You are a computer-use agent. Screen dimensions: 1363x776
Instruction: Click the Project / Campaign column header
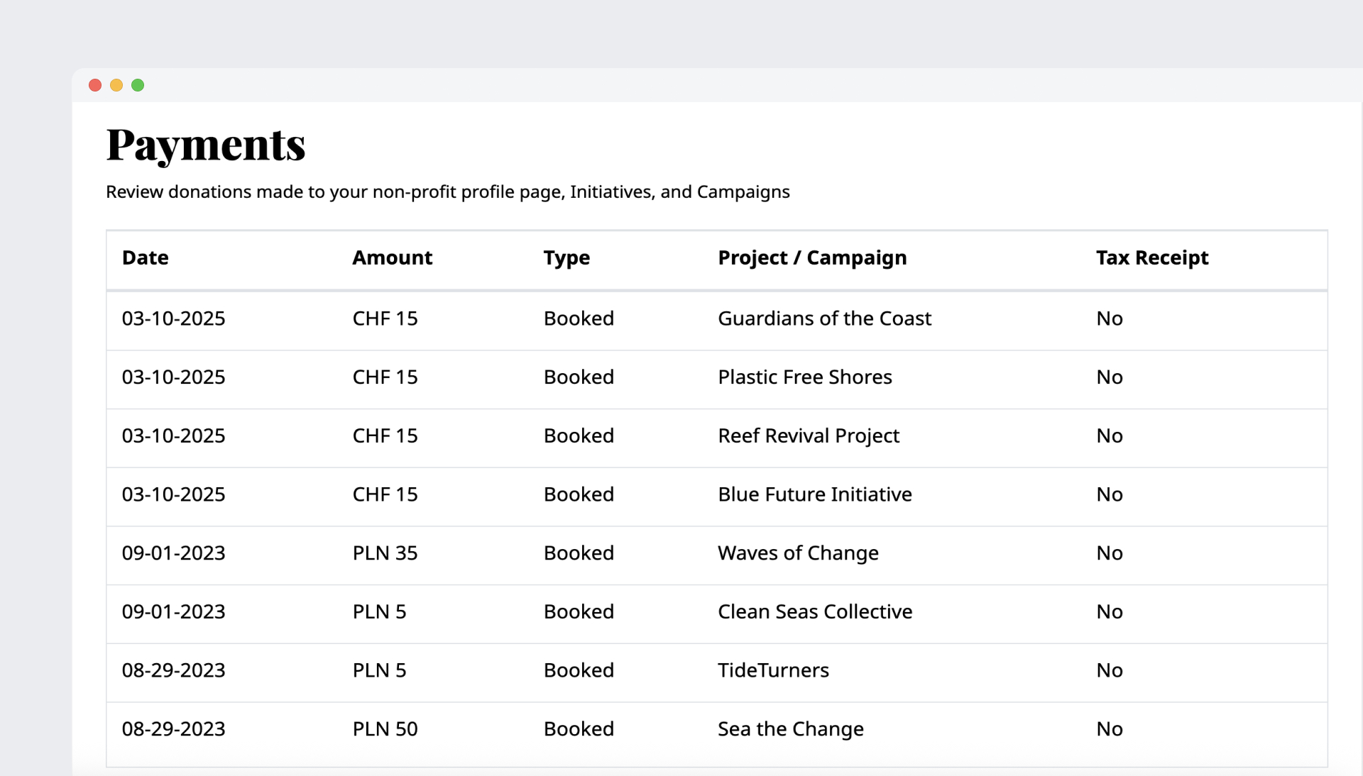point(811,257)
